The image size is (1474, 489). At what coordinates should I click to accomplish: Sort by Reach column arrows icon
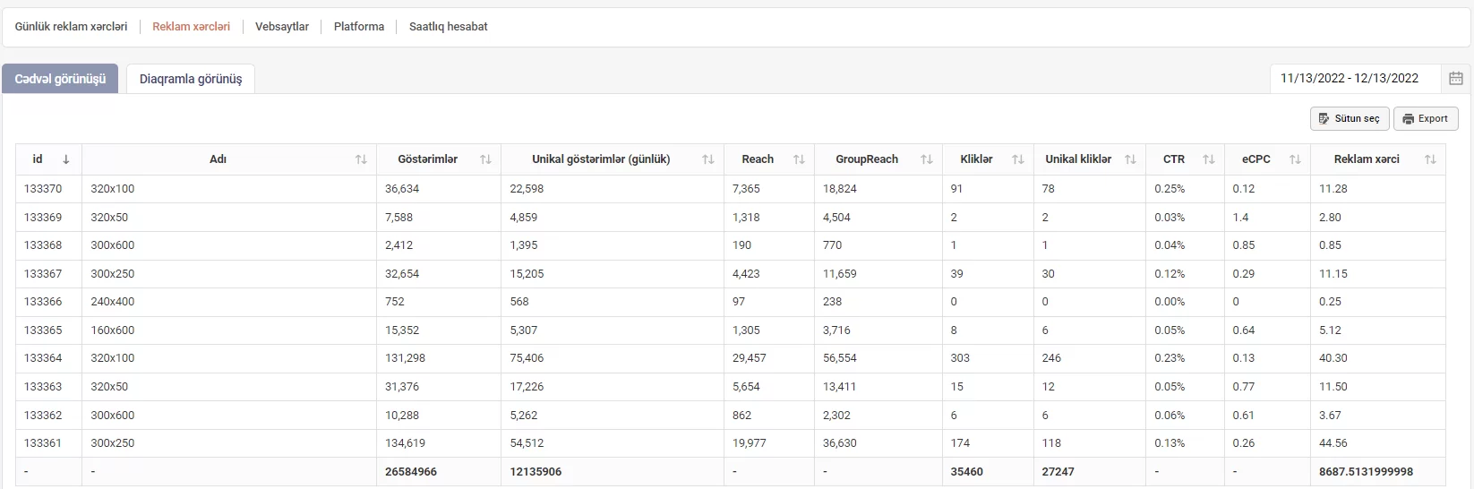[x=799, y=159]
